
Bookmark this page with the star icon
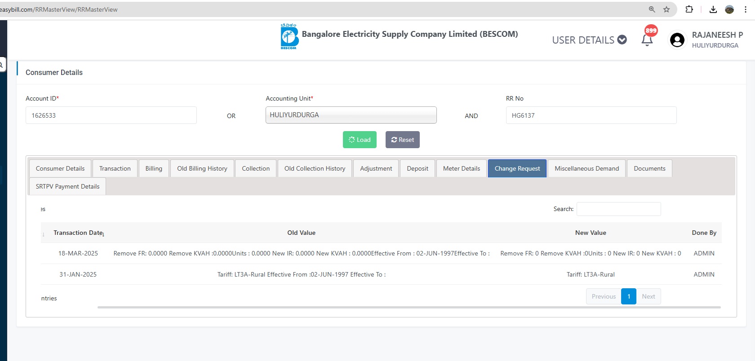(x=666, y=9)
